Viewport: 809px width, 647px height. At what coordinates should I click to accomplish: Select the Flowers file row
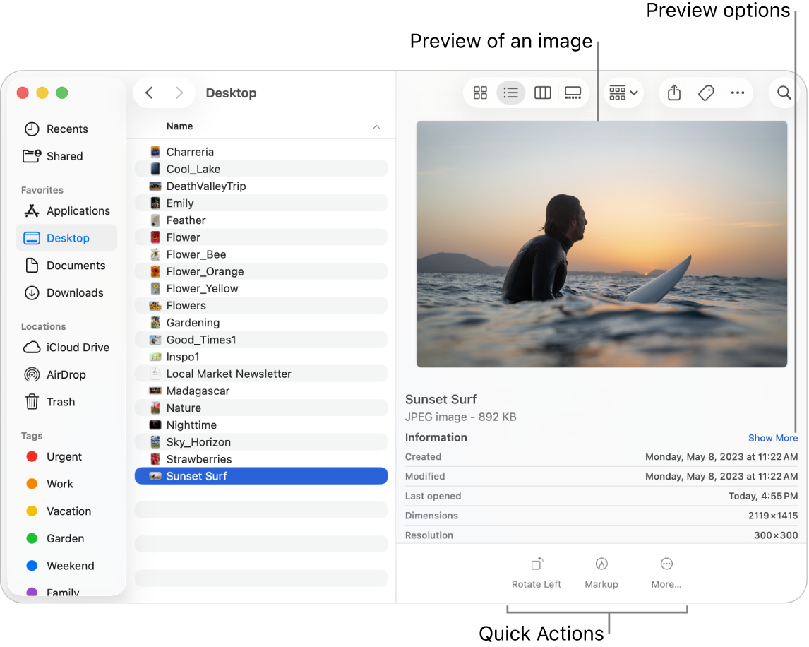pyautogui.click(x=261, y=305)
